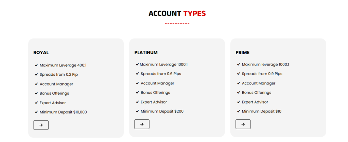The width and height of the screenshot is (348, 142).
Task: Click Platinum Spreads from 0.6 Pips text
Action: point(160,74)
